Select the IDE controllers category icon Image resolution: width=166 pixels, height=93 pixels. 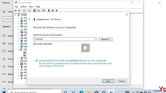coord(22,35)
